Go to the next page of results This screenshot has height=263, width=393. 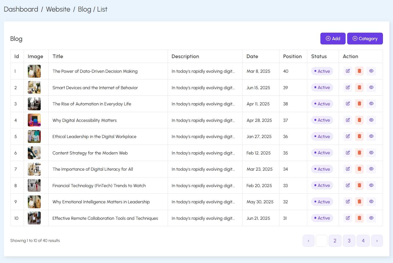pos(377,241)
